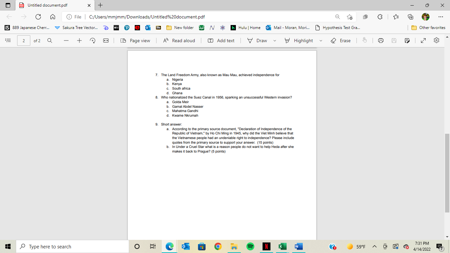Open the PDF viewer settings gear
Screen dimensions: 450x253
tap(436, 40)
